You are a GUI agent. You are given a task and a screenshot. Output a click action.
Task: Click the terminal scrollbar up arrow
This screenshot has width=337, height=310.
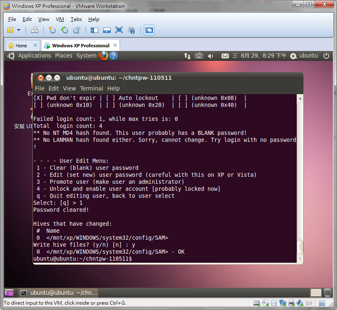(x=300, y=98)
